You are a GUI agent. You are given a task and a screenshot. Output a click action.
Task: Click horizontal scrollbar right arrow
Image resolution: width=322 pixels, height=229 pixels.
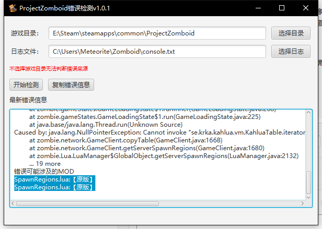tap(303, 203)
